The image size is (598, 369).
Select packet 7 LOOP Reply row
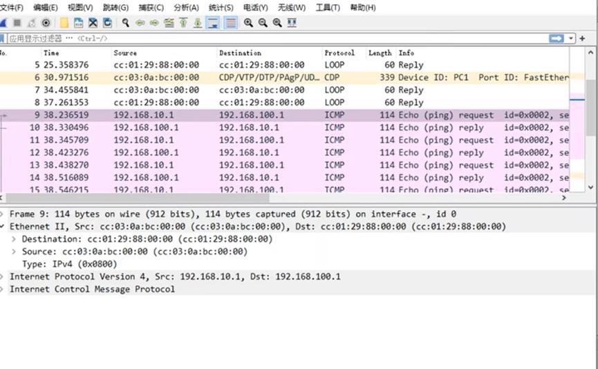coord(285,90)
